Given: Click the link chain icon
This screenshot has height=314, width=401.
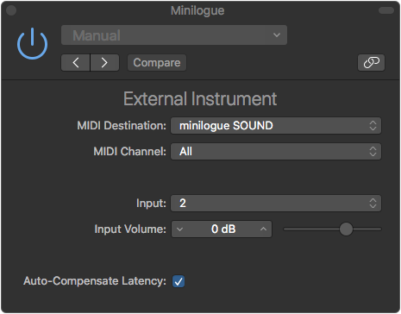Looking at the screenshot, I should point(371,62).
